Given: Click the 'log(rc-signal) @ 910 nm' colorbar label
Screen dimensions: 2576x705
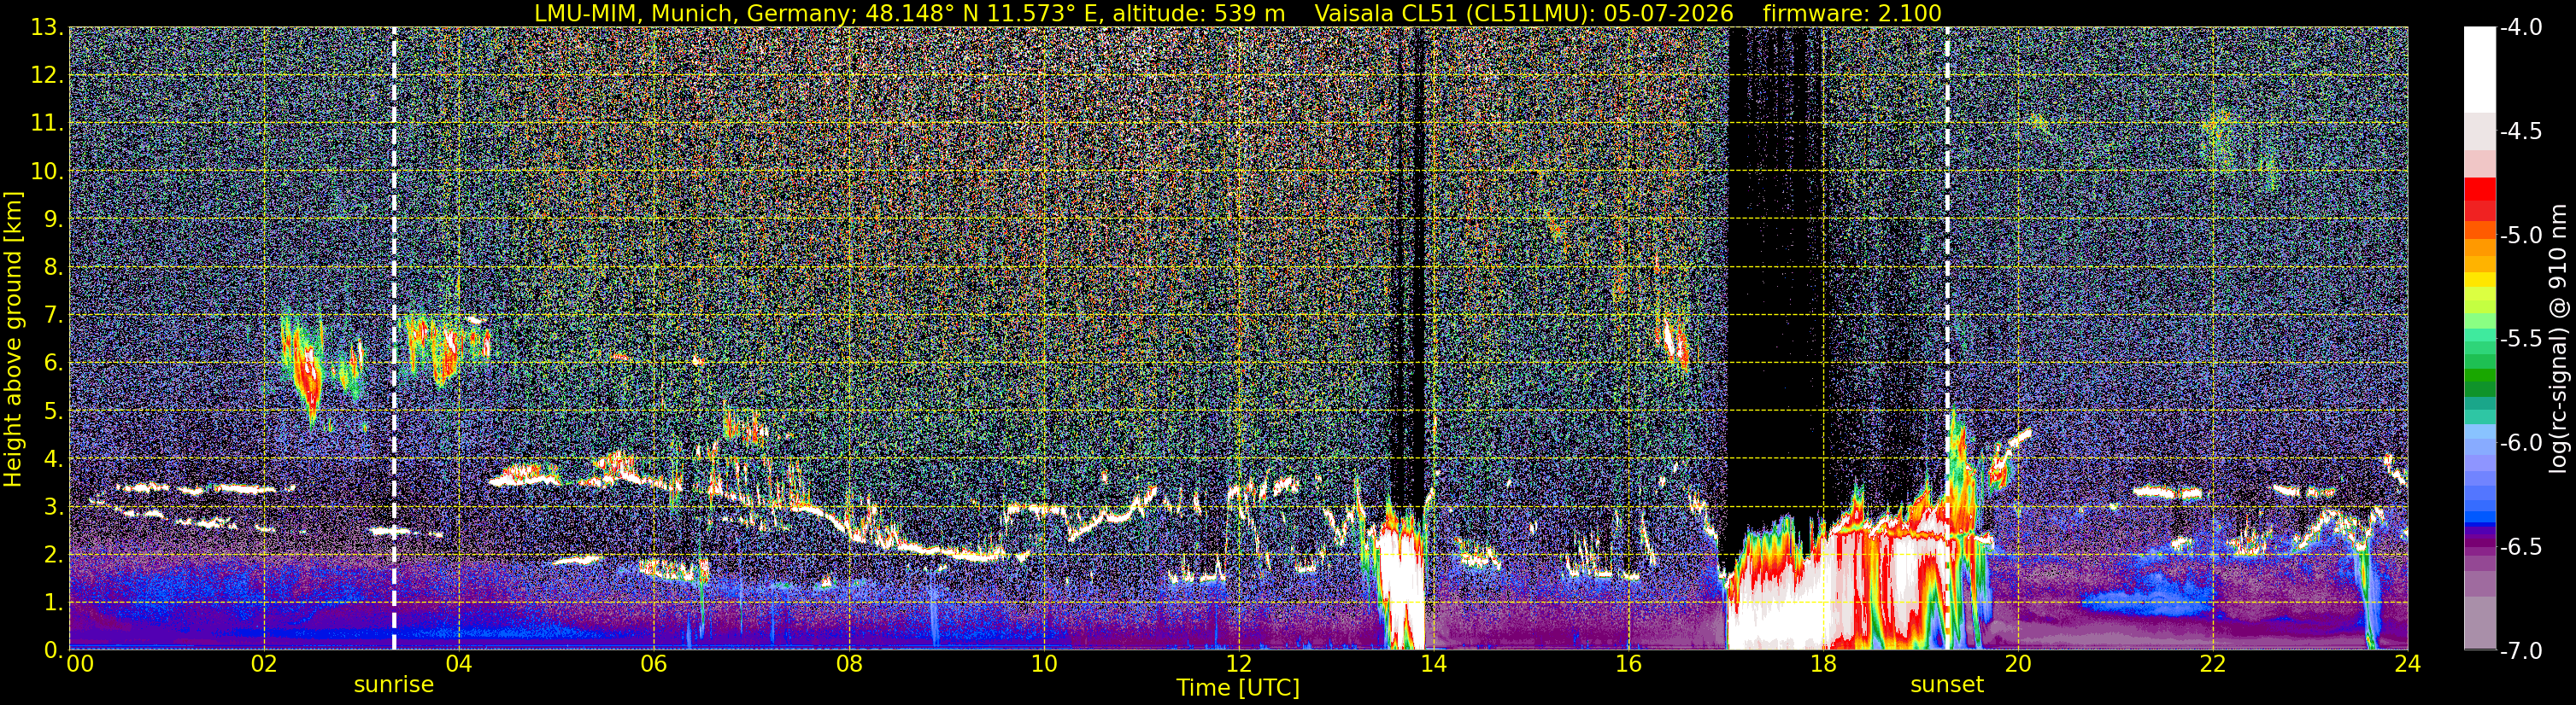Looking at the screenshot, I should 2560,339.
